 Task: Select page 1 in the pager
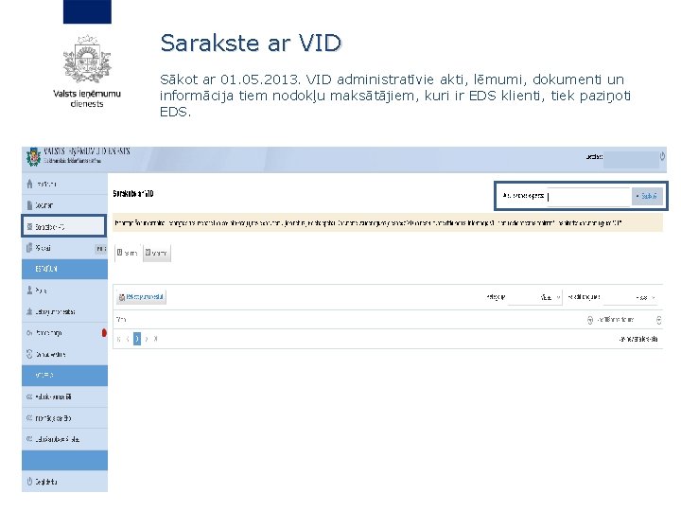click(x=137, y=339)
